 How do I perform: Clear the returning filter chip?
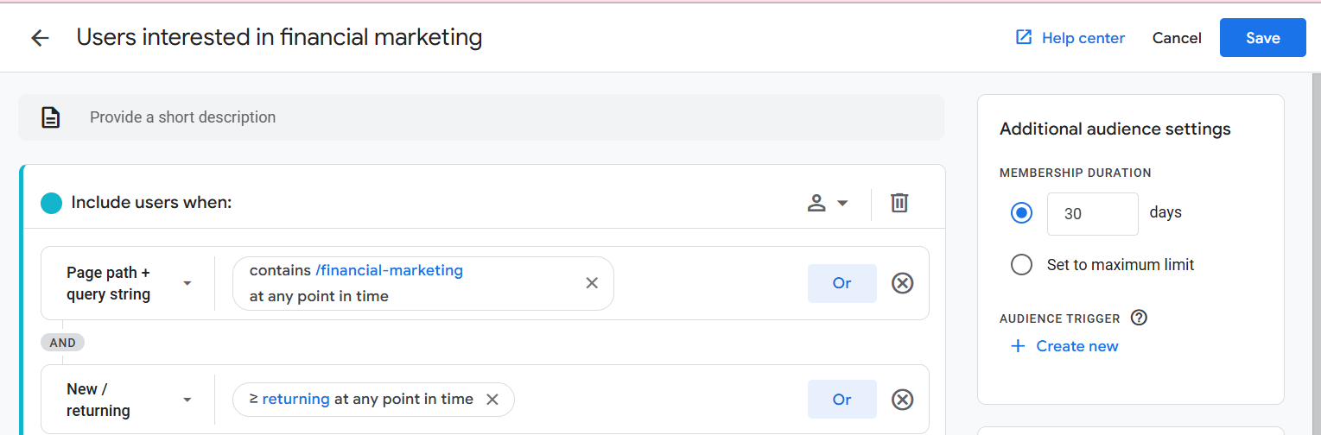[492, 400]
